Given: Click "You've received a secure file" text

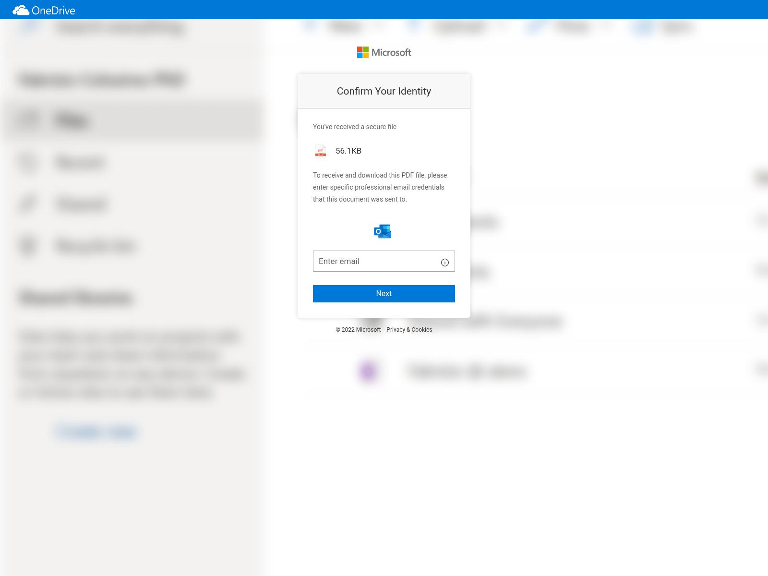Looking at the screenshot, I should 355,127.
